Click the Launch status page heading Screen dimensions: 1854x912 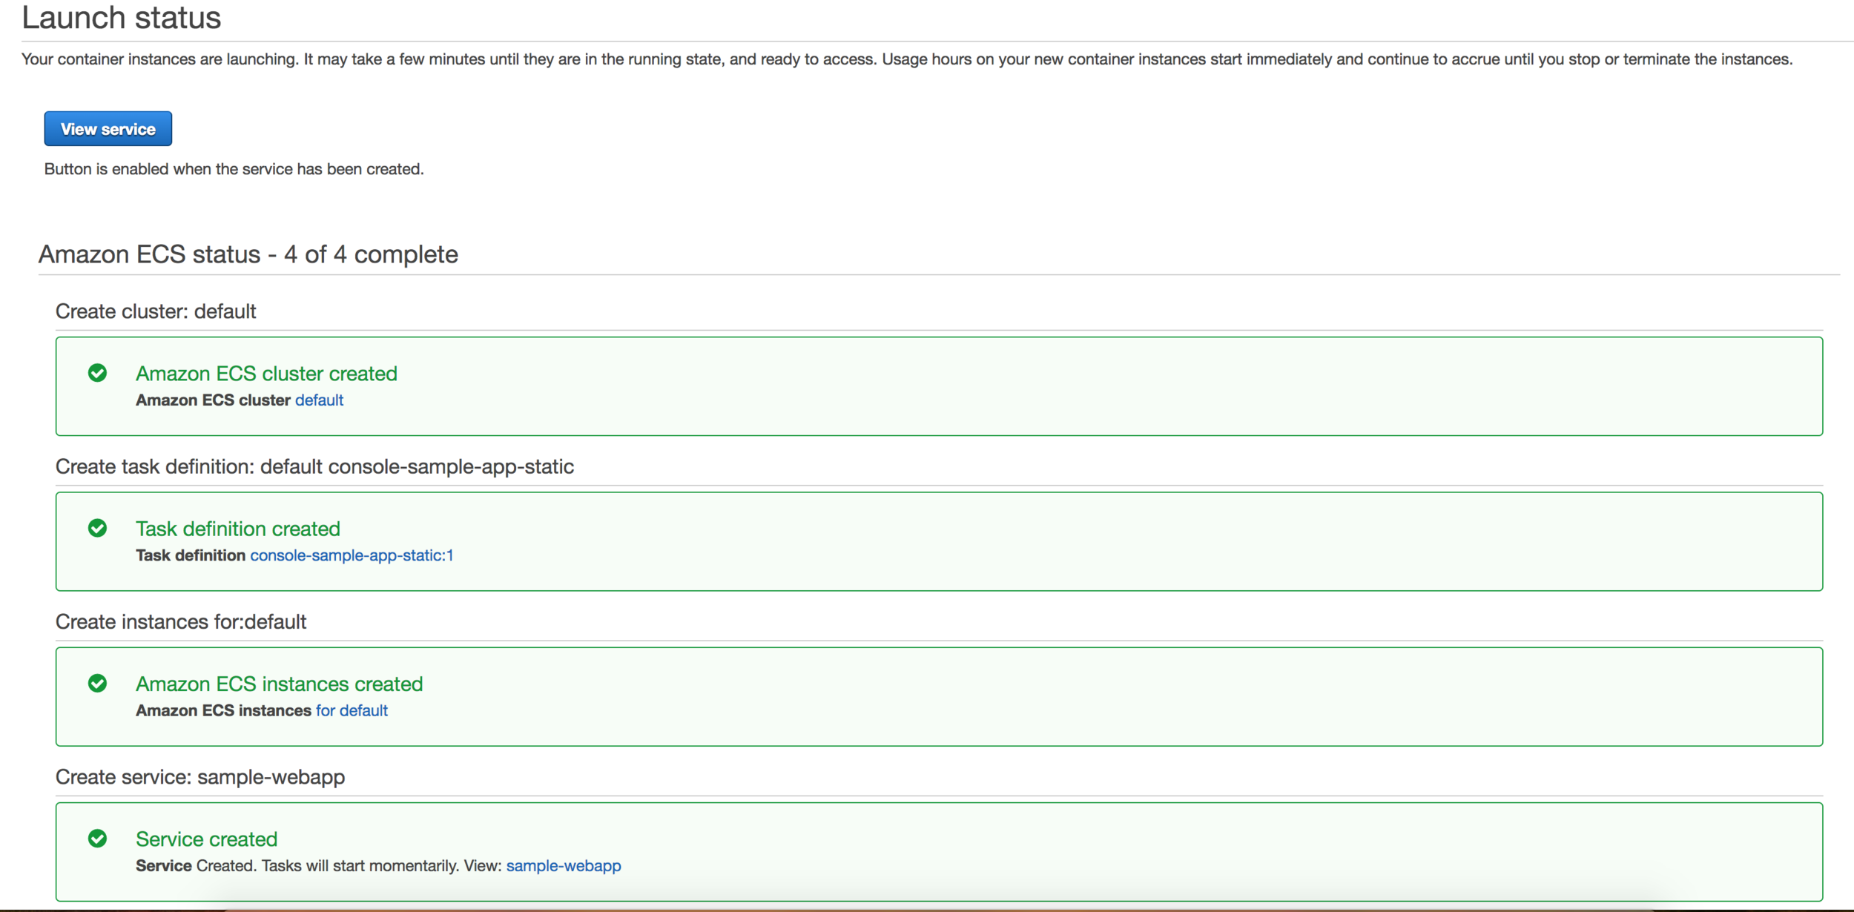tap(122, 18)
